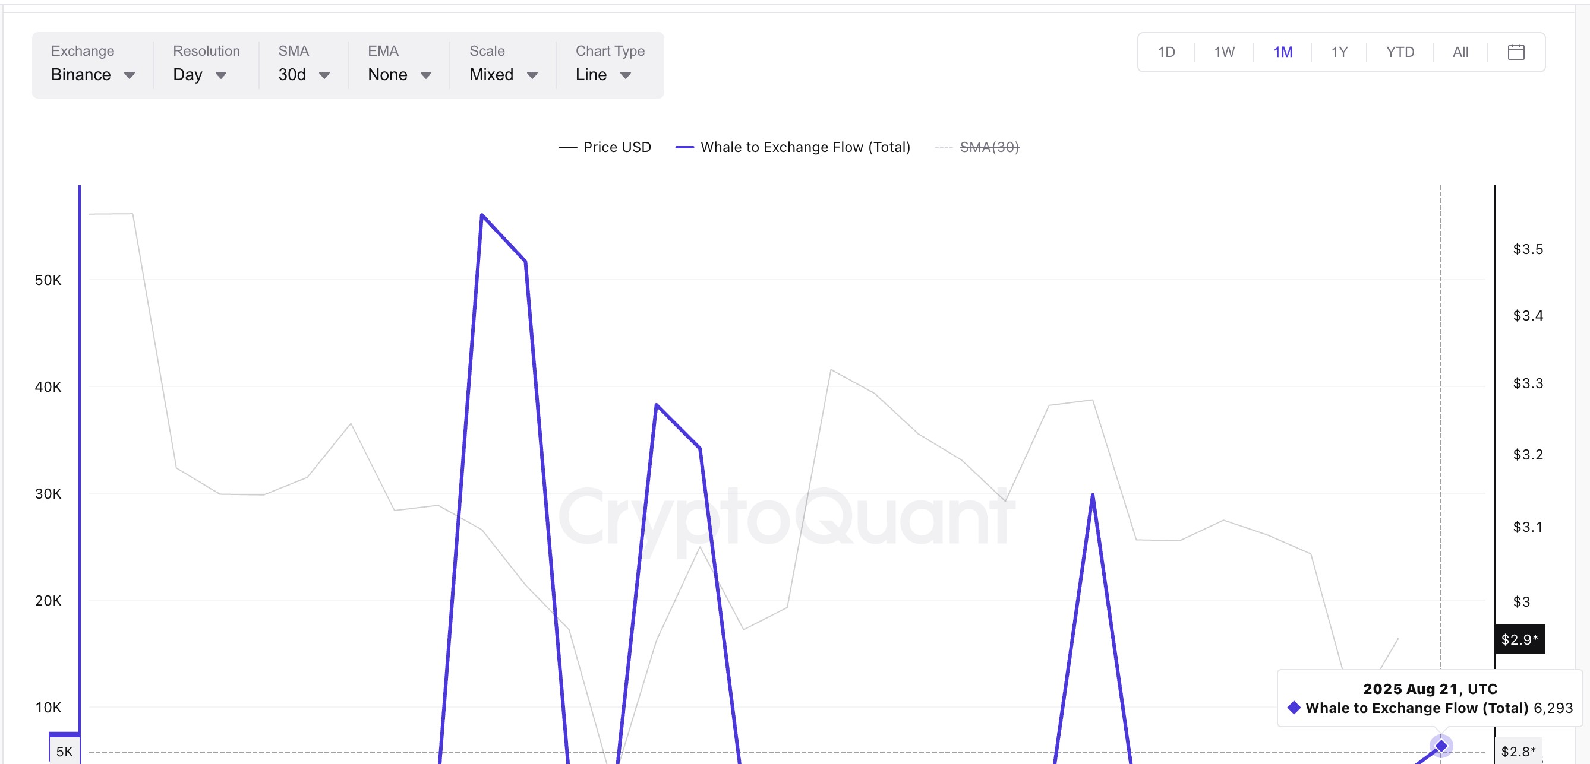This screenshot has width=1590, height=764.
Task: Enable the hidden SMA(30) series
Action: tap(977, 147)
